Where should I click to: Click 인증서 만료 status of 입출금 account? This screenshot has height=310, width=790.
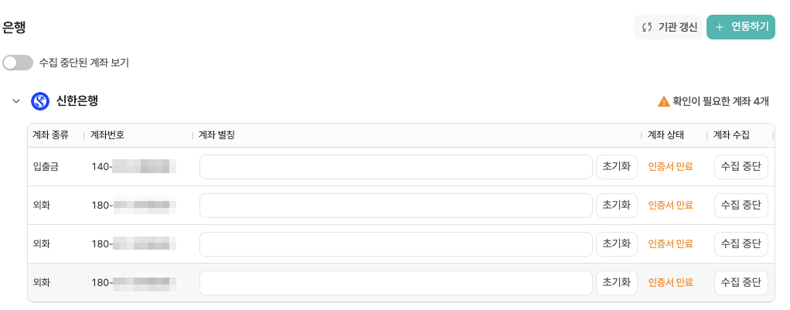click(x=670, y=166)
